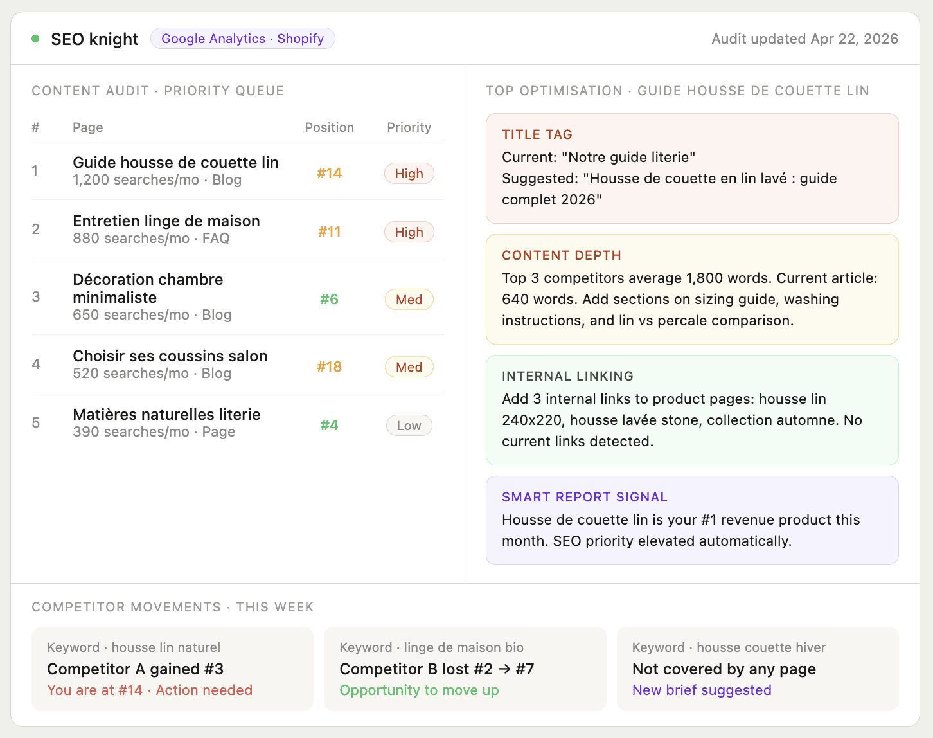
Task: Click Opportunity to move up link
Action: tap(418, 690)
